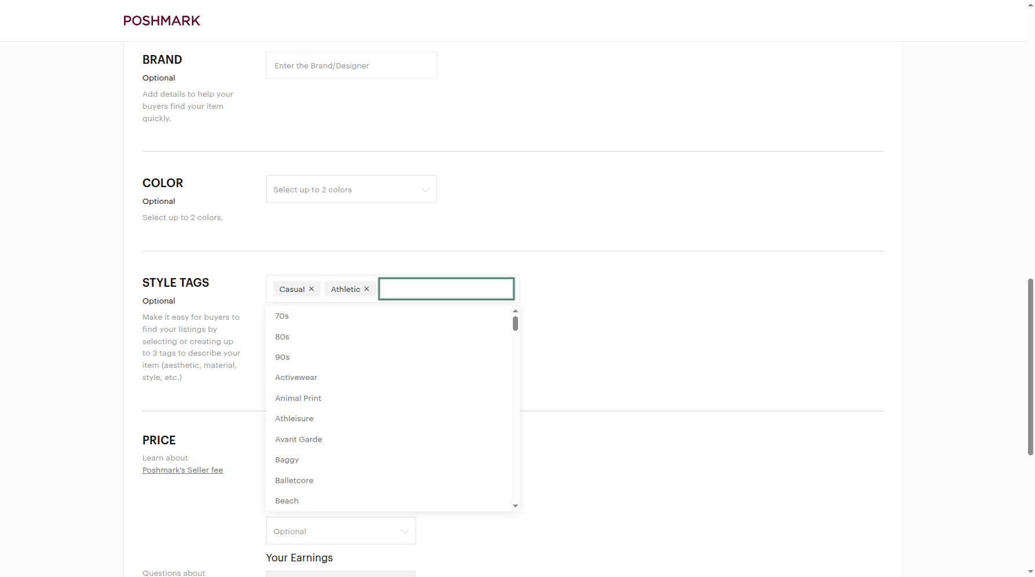Click the page's vertical scrollbar thumb
This screenshot has height=577, width=1035.
coord(1030,367)
